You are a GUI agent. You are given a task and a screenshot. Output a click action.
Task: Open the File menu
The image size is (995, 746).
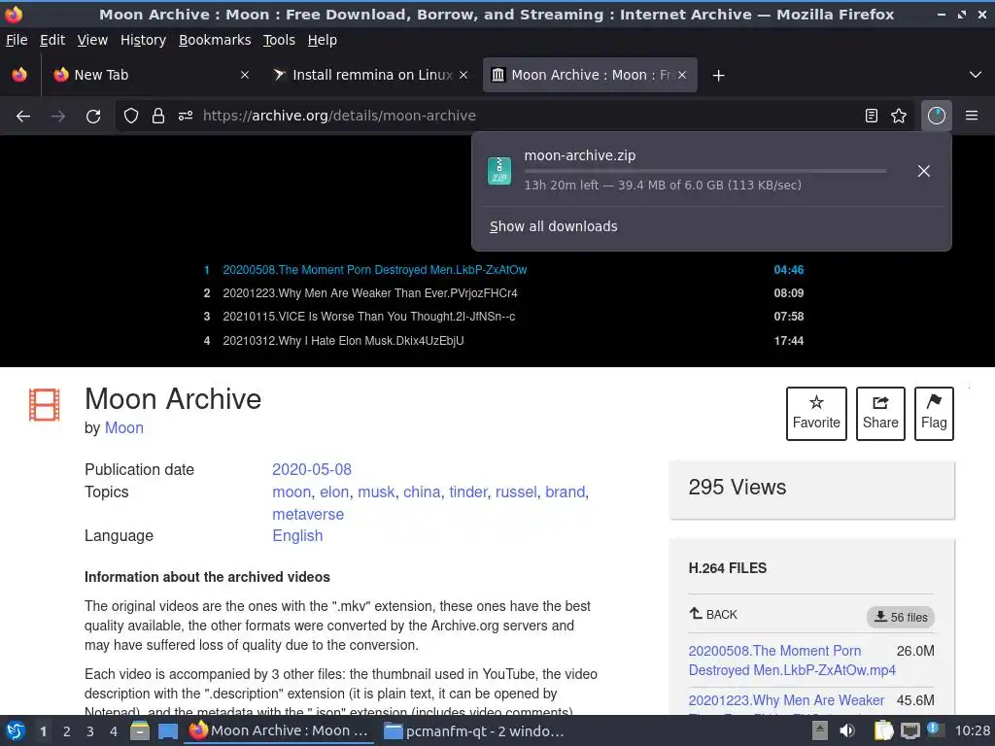click(x=17, y=40)
